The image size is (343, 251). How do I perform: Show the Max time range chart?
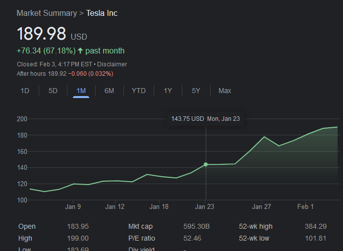pos(225,91)
